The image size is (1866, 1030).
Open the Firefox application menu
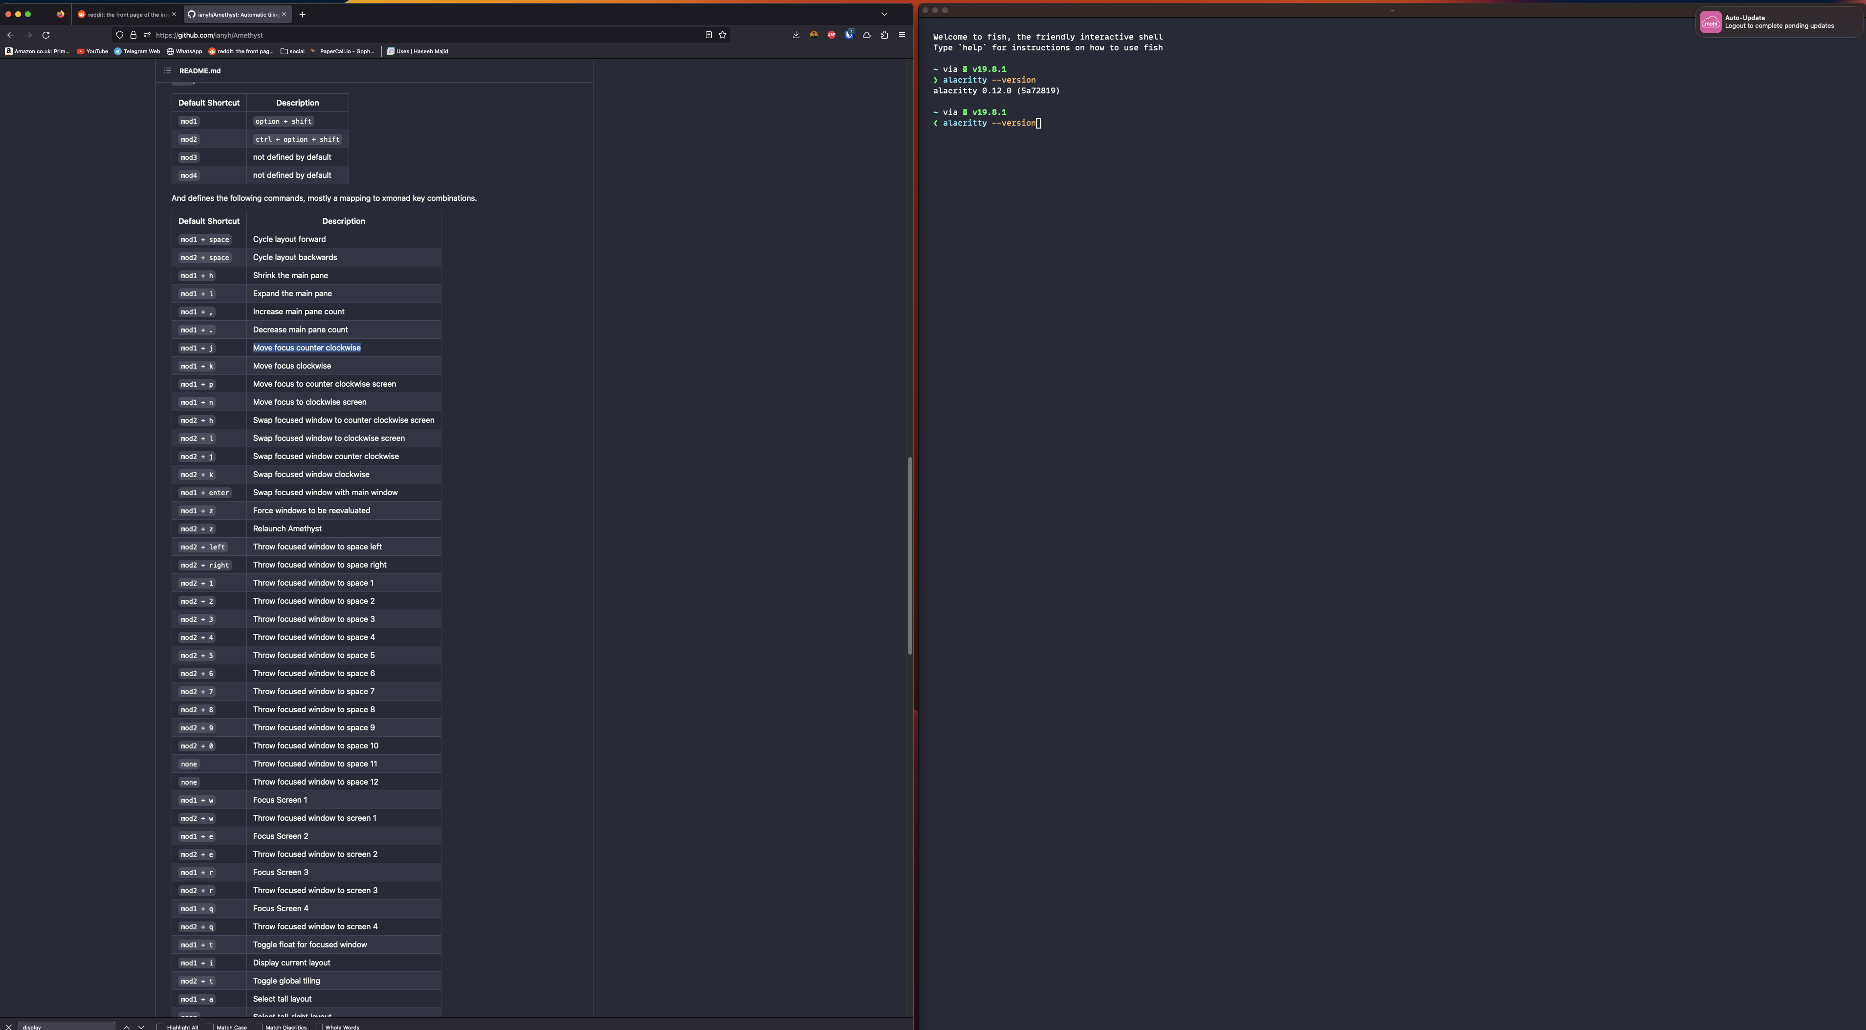pyautogui.click(x=902, y=35)
